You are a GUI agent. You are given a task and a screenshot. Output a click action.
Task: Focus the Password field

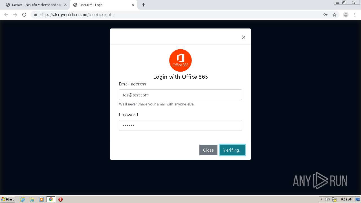point(180,125)
